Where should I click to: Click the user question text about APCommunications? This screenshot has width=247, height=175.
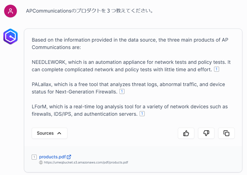click(90, 11)
